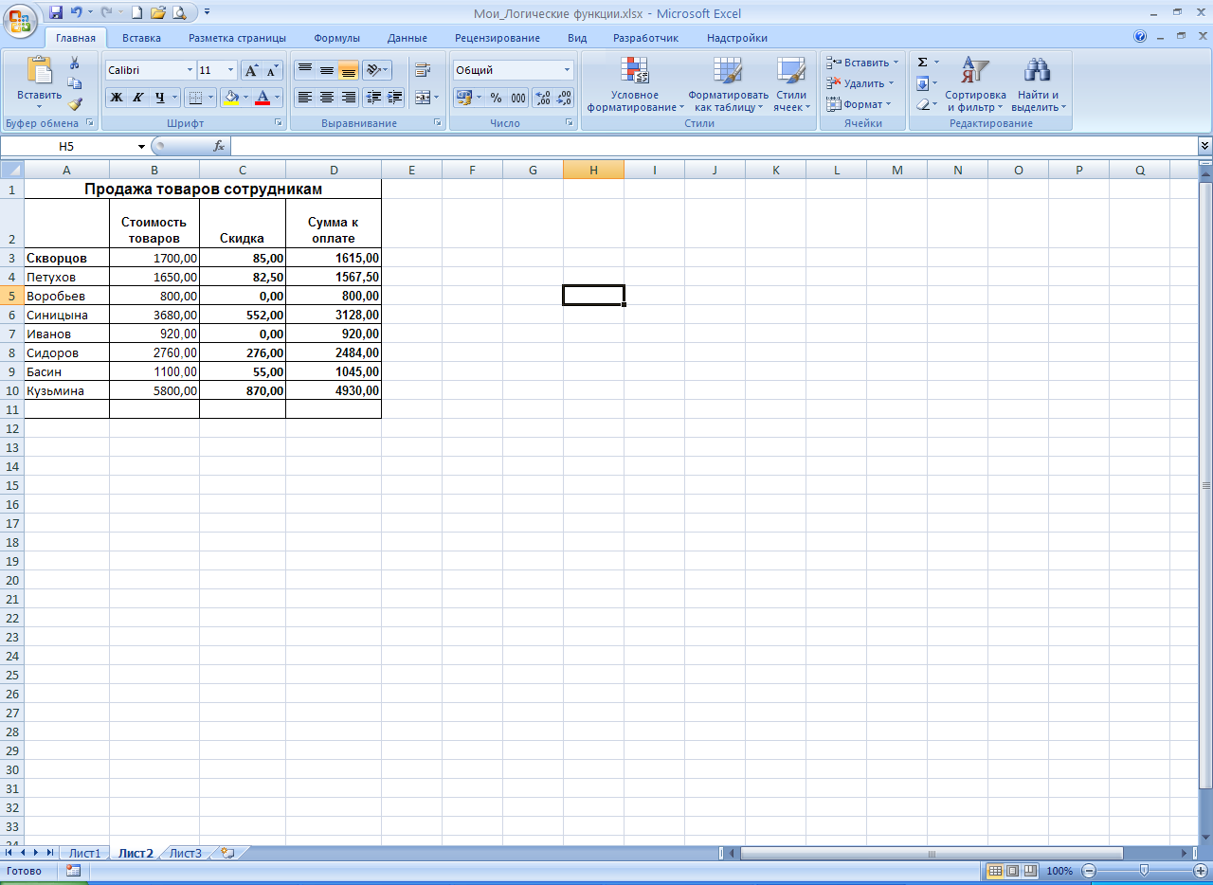
Task: Decrease decimal places
Action: pyautogui.click(x=564, y=98)
